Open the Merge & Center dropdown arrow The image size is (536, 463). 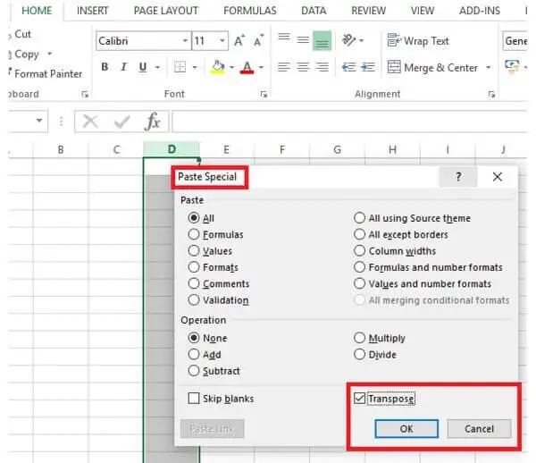pos(489,68)
